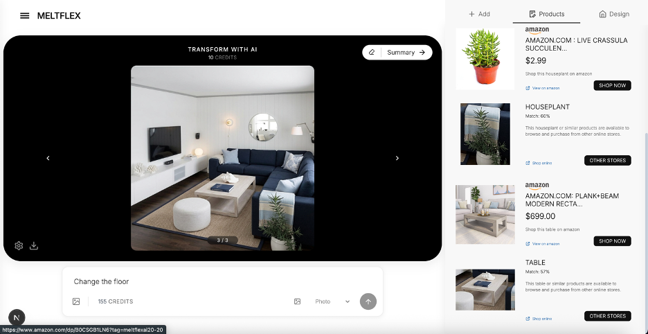Go to the previous image with left arrow
The width and height of the screenshot is (648, 334).
click(x=48, y=158)
